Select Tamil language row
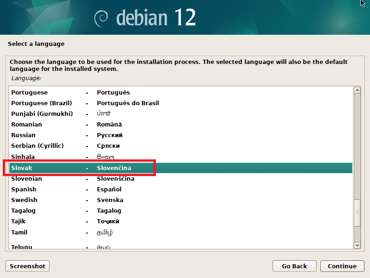The height and width of the screenshot is (278, 370). pos(19,233)
